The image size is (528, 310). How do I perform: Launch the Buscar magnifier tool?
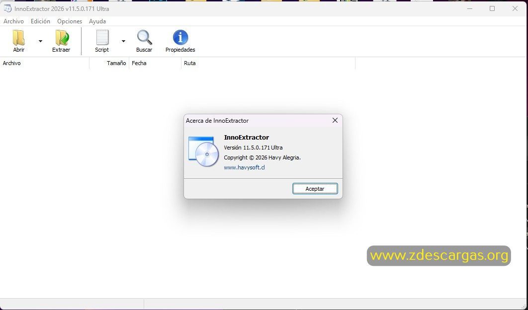[x=144, y=41]
